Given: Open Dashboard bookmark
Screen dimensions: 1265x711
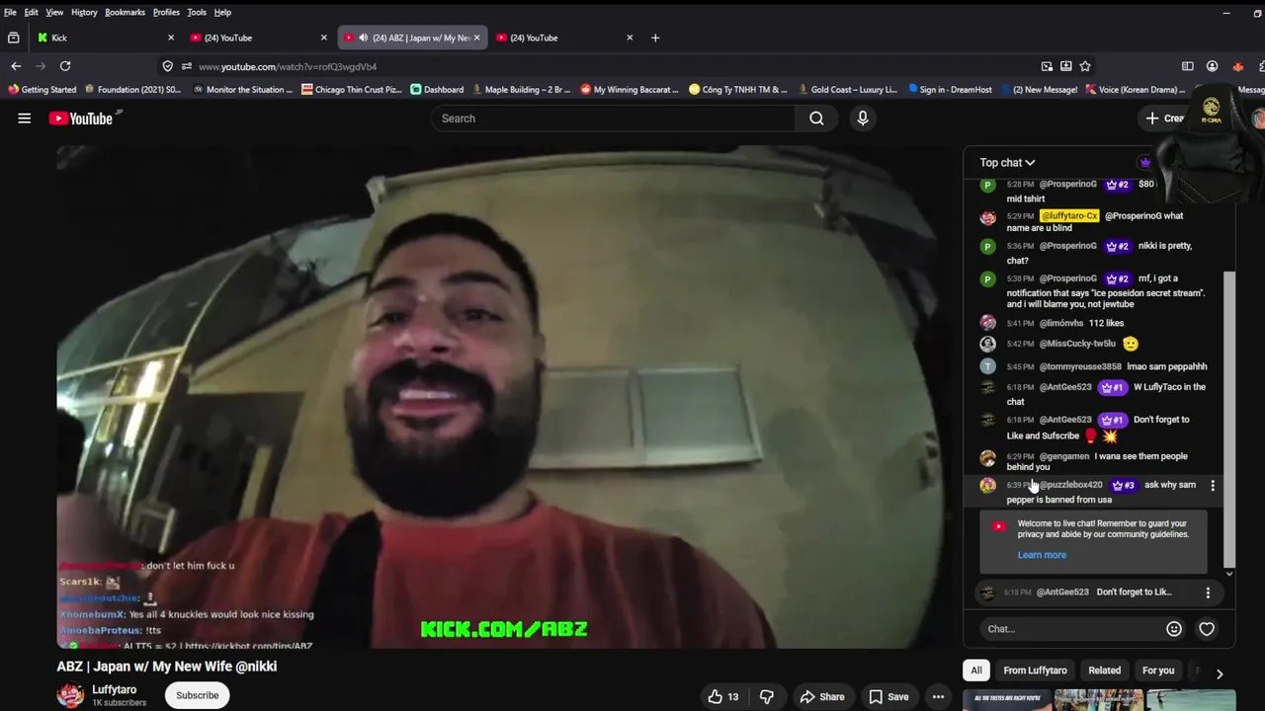Looking at the screenshot, I should (437, 90).
